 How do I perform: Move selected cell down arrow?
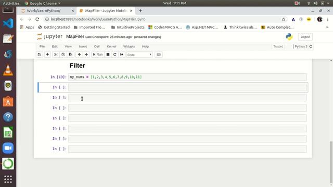(x=86, y=55)
